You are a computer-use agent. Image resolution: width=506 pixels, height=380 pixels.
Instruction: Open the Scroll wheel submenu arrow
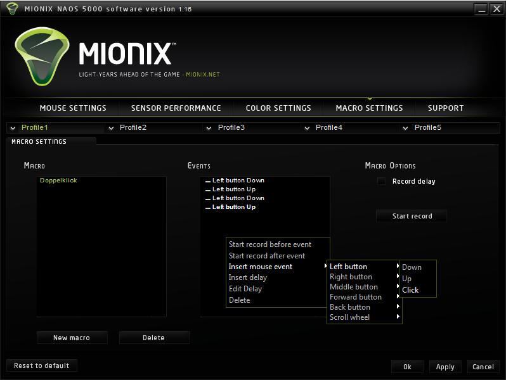[x=398, y=317]
